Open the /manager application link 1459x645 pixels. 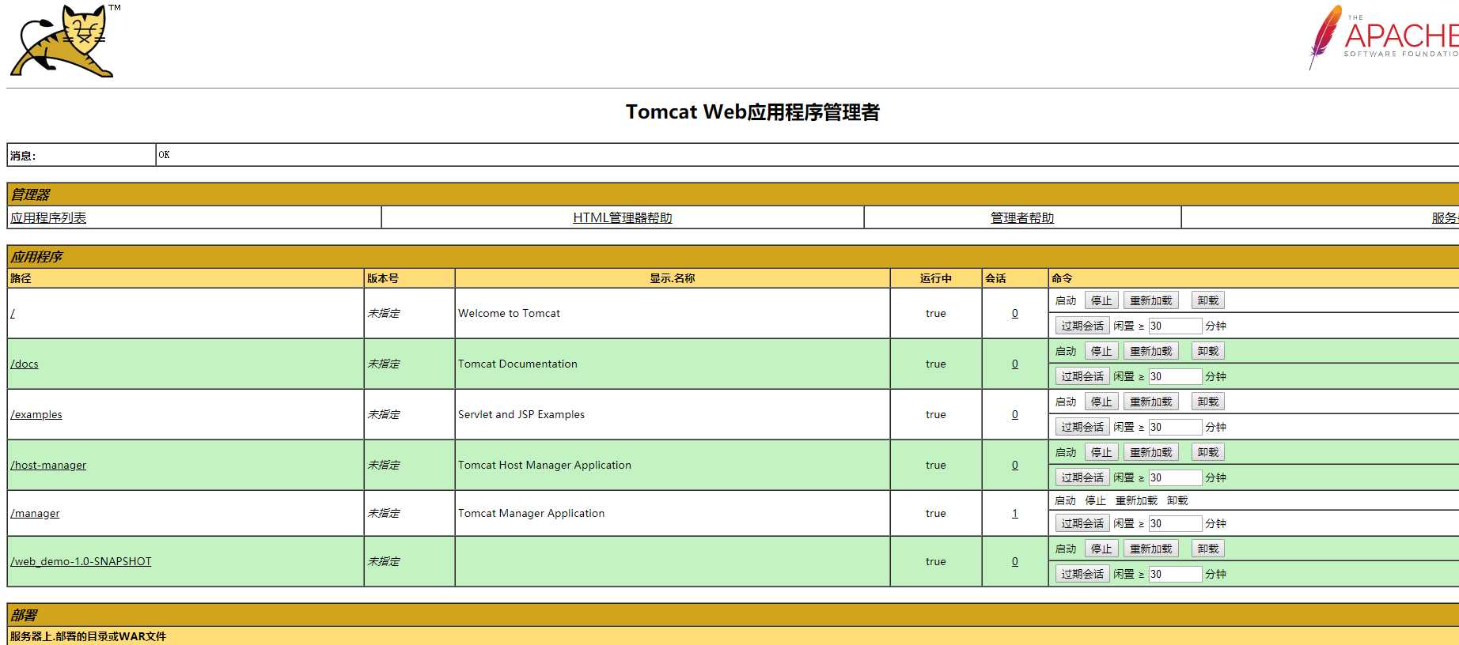35,513
